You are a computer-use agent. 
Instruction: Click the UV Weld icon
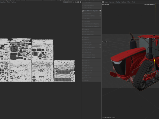pyautogui.click(x=83, y=18)
